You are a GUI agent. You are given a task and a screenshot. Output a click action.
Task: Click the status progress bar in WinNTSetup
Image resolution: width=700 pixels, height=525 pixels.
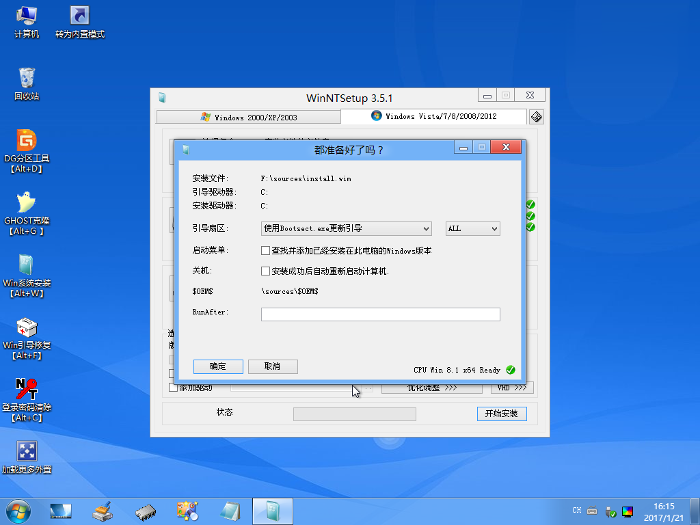355,414
